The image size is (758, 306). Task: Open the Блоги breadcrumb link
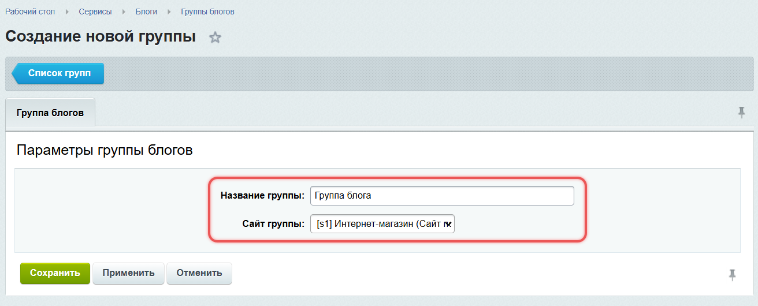pyautogui.click(x=146, y=12)
